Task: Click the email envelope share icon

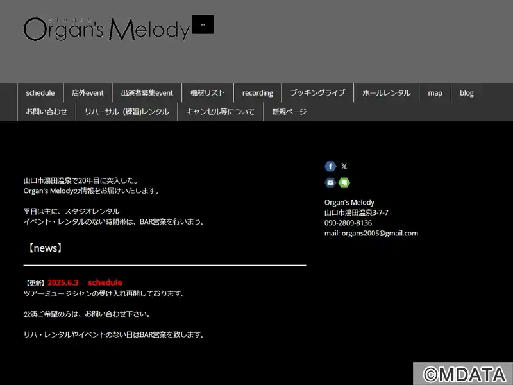Action: 330,182
